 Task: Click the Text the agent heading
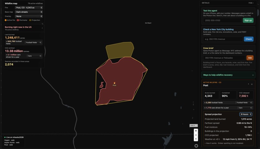[x=210, y=11]
